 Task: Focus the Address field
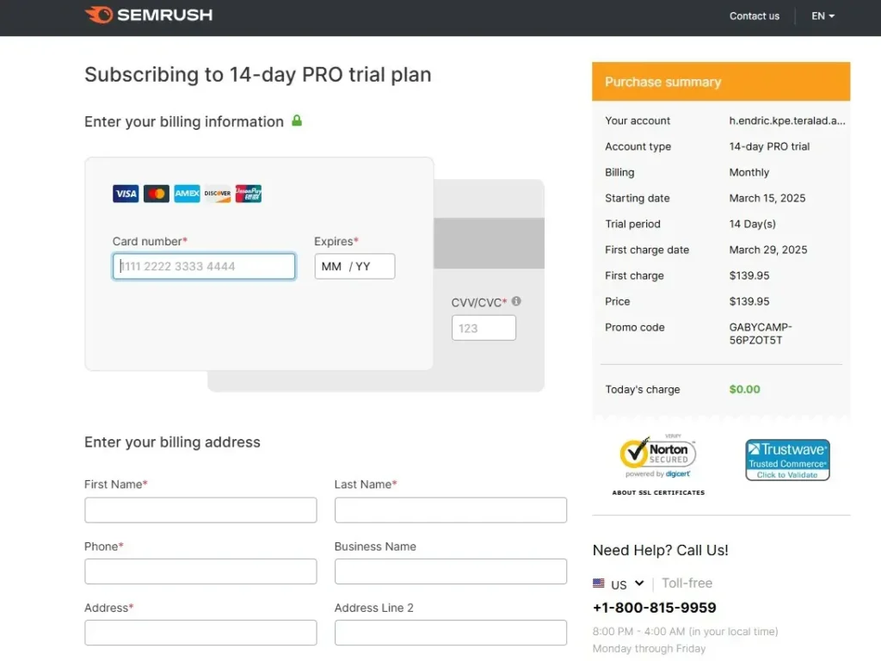(x=200, y=633)
